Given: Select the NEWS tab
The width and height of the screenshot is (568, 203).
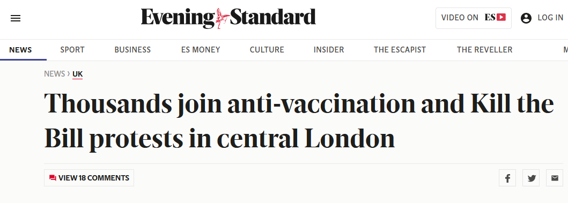Looking at the screenshot, I should coord(20,50).
